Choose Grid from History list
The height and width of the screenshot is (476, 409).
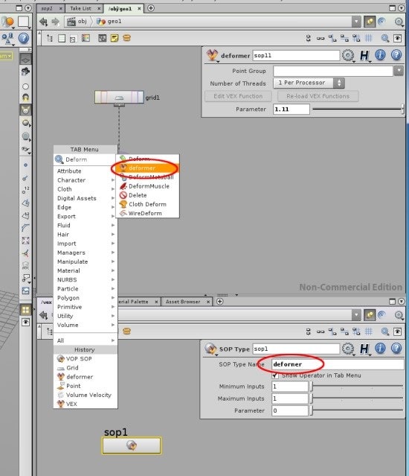86,368
